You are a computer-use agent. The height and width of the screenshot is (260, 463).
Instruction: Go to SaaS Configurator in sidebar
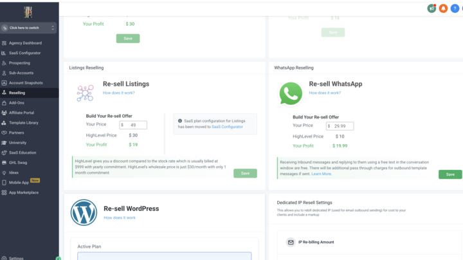pyautogui.click(x=24, y=53)
